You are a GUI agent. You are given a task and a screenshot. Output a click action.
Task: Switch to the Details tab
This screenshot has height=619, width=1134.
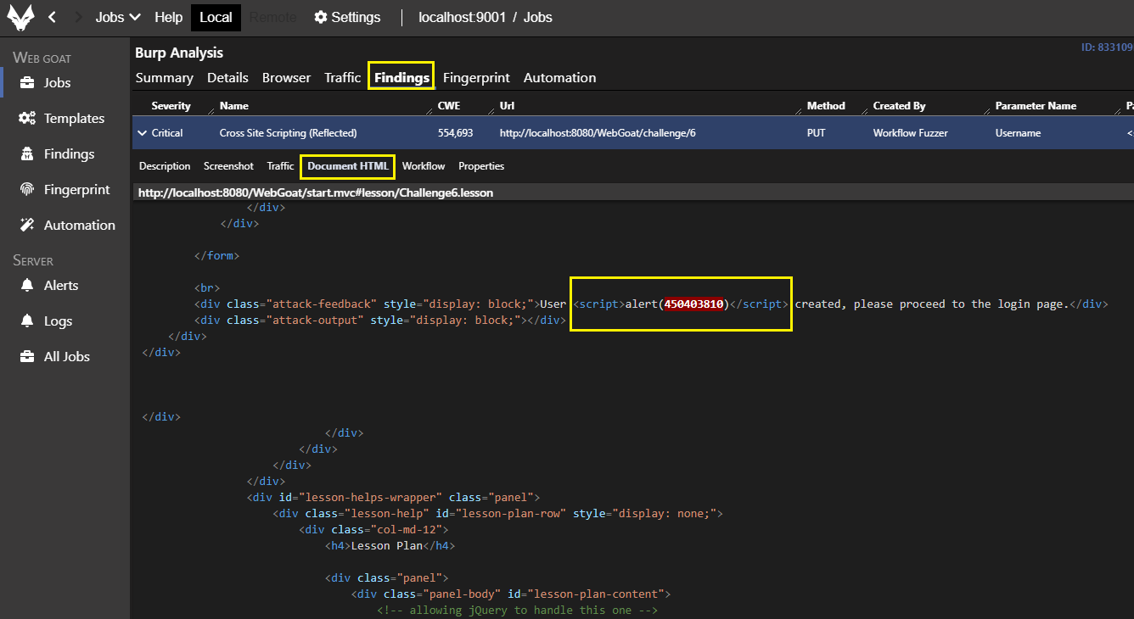pos(227,77)
